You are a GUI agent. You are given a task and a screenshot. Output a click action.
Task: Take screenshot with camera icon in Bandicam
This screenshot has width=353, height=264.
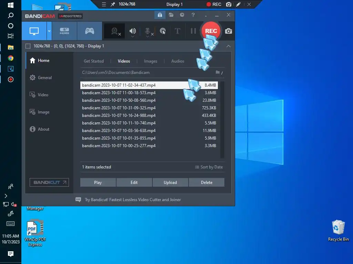tap(228, 31)
